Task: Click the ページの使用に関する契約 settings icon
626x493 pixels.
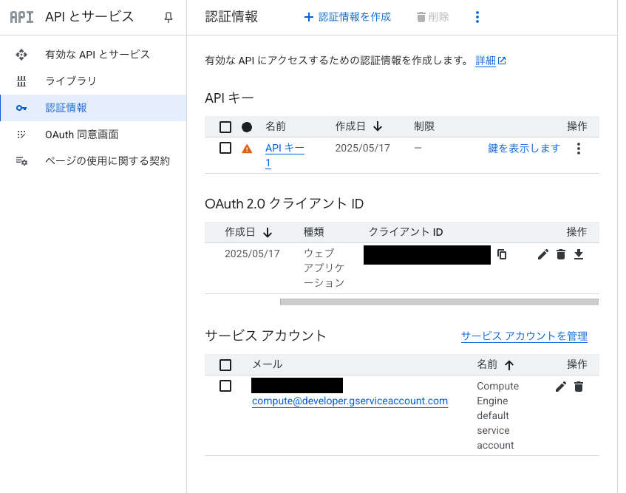Action: [21, 161]
